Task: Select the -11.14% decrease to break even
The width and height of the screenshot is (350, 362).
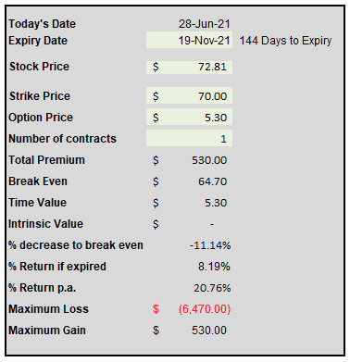Action: tap(210, 245)
